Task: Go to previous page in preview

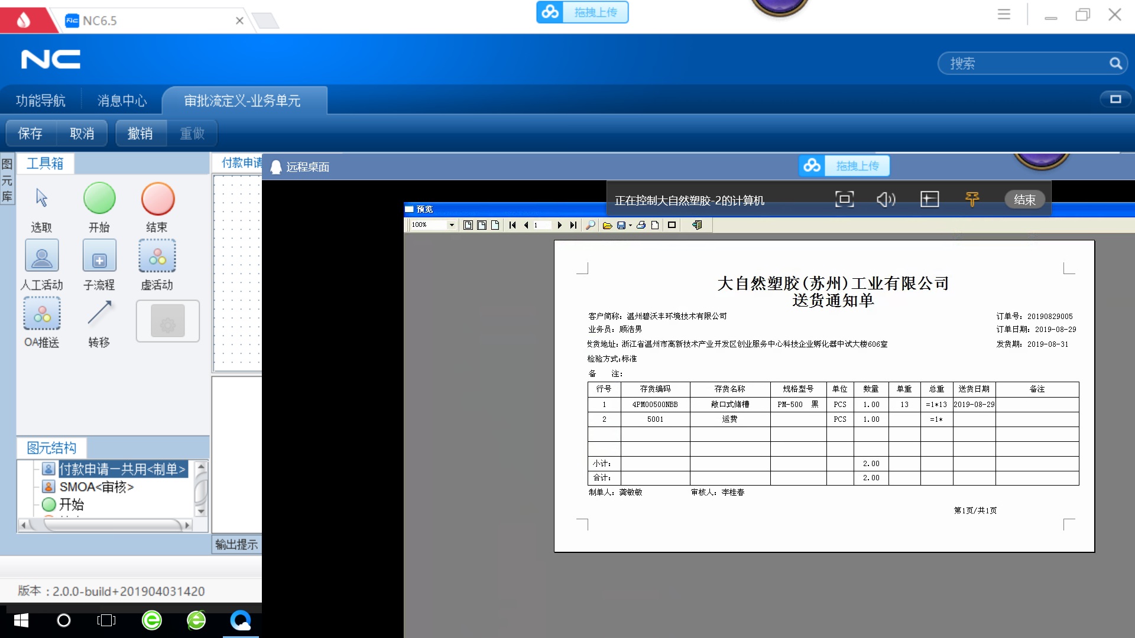Action: click(526, 225)
